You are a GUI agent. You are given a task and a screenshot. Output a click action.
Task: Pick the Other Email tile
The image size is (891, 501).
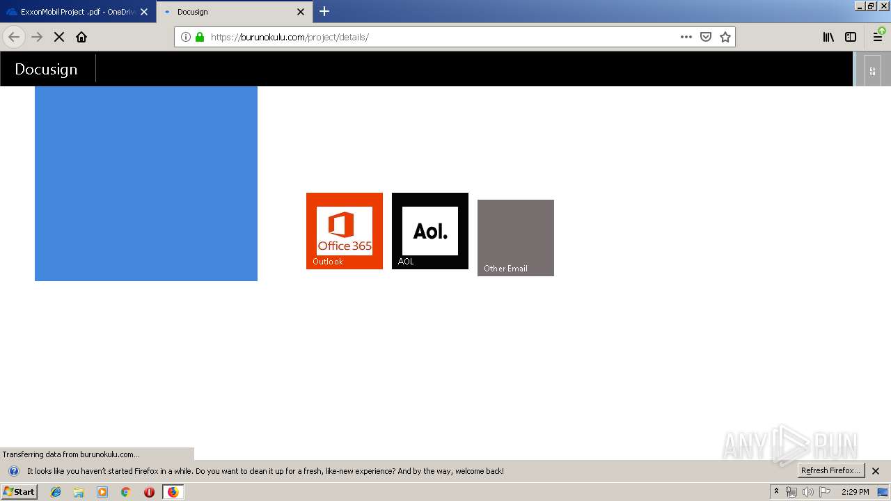pos(516,238)
